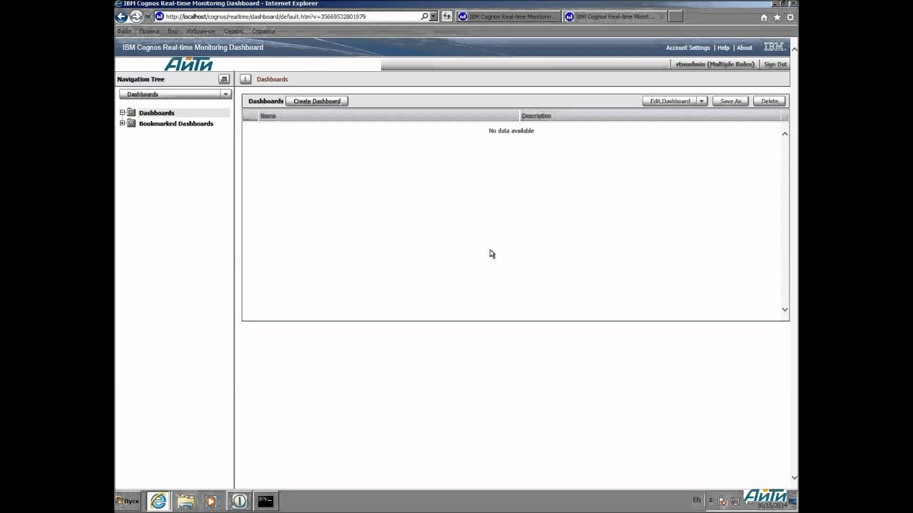Sign Out of the dashboard
Viewport: 913px width, 513px height.
tap(775, 64)
